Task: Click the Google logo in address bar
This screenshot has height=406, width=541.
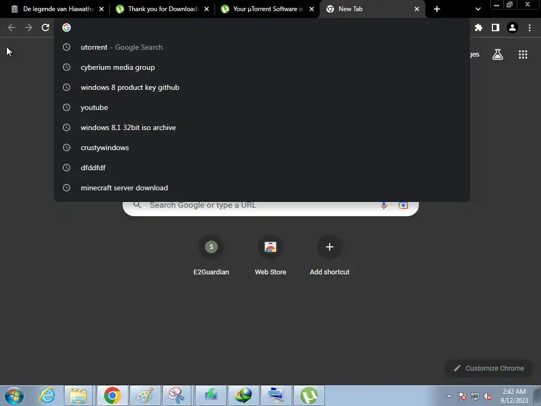Action: coord(67,27)
